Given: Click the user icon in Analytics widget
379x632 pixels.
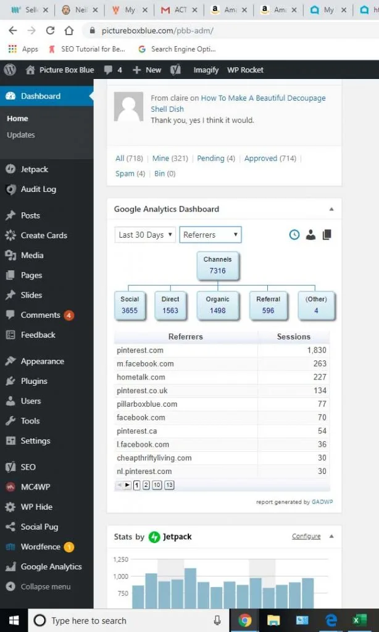Looking at the screenshot, I should (310, 235).
